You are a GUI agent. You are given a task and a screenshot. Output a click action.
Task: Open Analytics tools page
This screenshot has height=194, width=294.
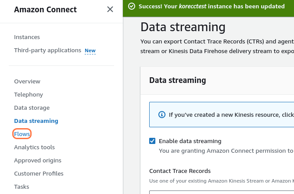pyautogui.click(x=35, y=147)
